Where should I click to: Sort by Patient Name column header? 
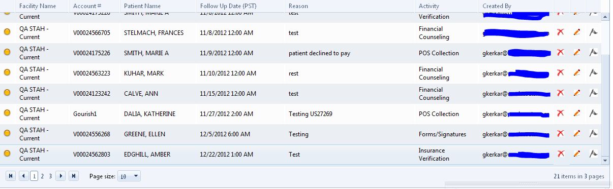click(x=142, y=6)
